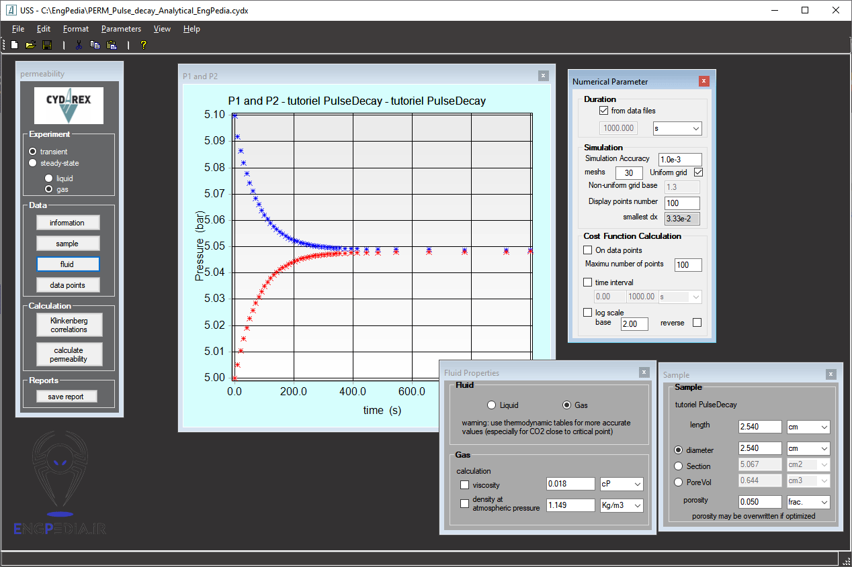The image size is (852, 567).
Task: Click the Copy toolbar icon
Action: click(x=95, y=45)
